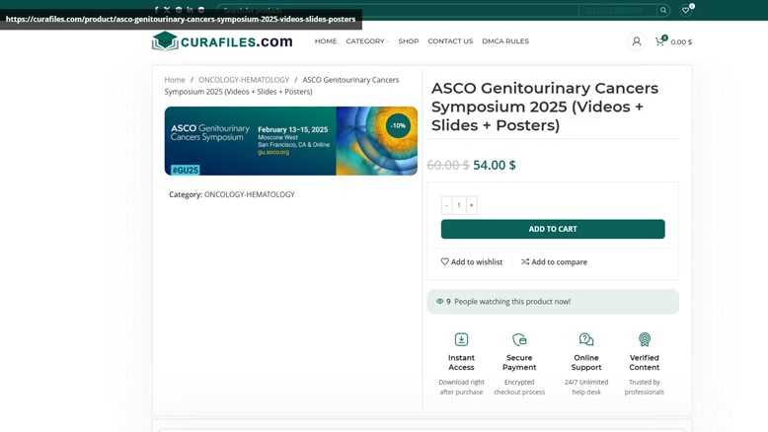Open the user account icon
This screenshot has width=768, height=432.
pyautogui.click(x=637, y=41)
